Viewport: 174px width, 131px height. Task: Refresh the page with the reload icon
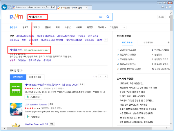(54, 7)
